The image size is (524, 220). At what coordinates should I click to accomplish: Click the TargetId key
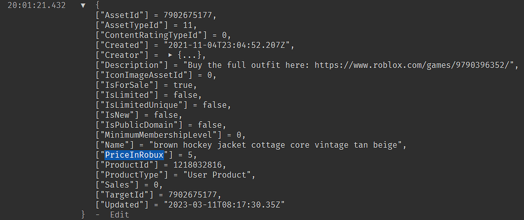(120, 194)
